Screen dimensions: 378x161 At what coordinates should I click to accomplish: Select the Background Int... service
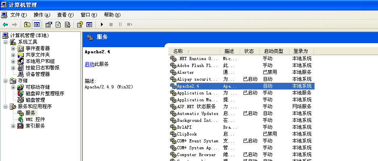242,120
